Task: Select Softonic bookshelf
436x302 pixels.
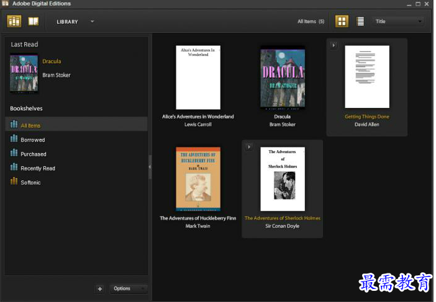Action: (x=76, y=182)
